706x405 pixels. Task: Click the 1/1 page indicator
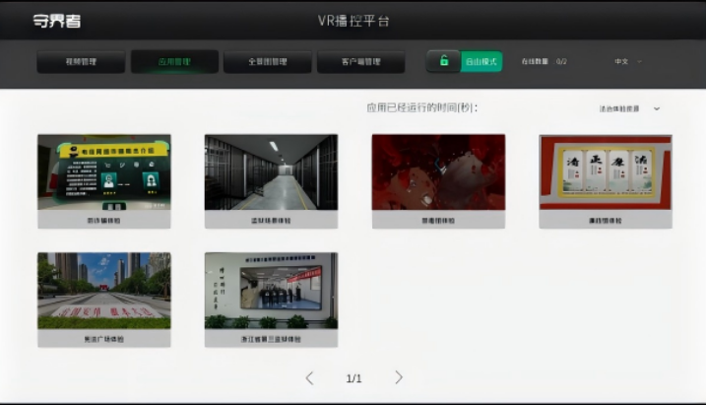click(353, 378)
